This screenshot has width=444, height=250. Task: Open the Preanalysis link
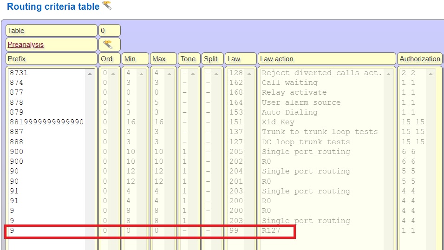point(26,45)
